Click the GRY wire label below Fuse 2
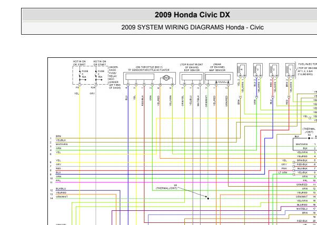The width and height of the screenshot is (317, 225). pos(92,94)
